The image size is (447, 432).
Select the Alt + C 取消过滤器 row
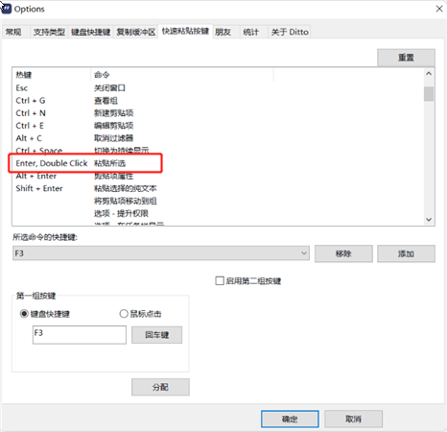point(218,138)
